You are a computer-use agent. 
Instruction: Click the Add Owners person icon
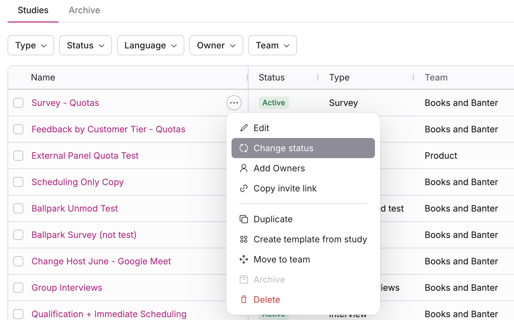244,168
